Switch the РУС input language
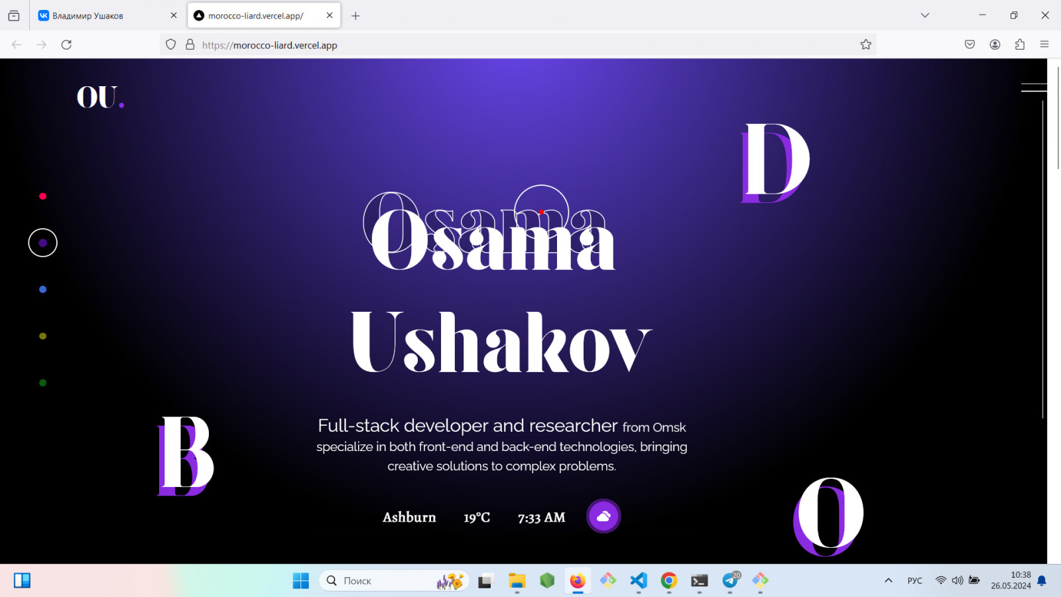1061x597 pixels. pyautogui.click(x=915, y=580)
